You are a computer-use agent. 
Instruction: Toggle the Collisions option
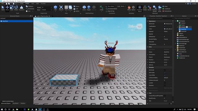(29, 6)
